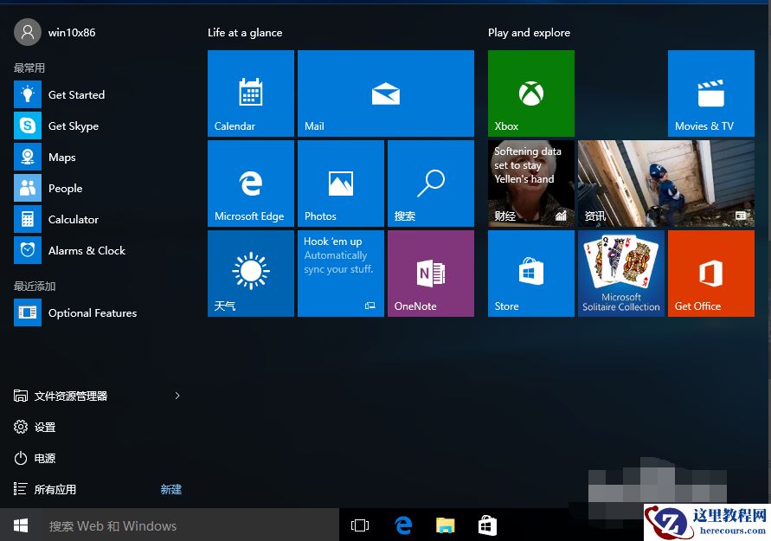Open Task View on the taskbar
Screen dimensions: 771x541
pyautogui.click(x=359, y=525)
